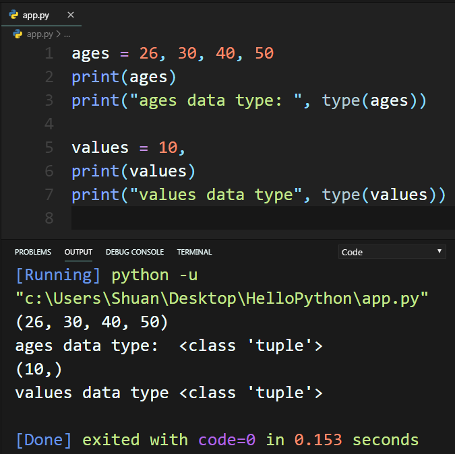This screenshot has height=454, width=455.
Task: Expand the breadcrumb chevron after app.py
Action: click(x=59, y=34)
